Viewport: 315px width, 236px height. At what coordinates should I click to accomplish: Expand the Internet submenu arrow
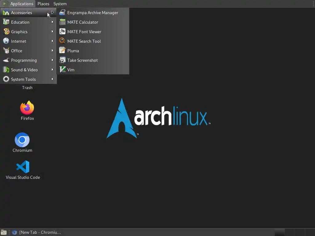[x=52, y=41]
